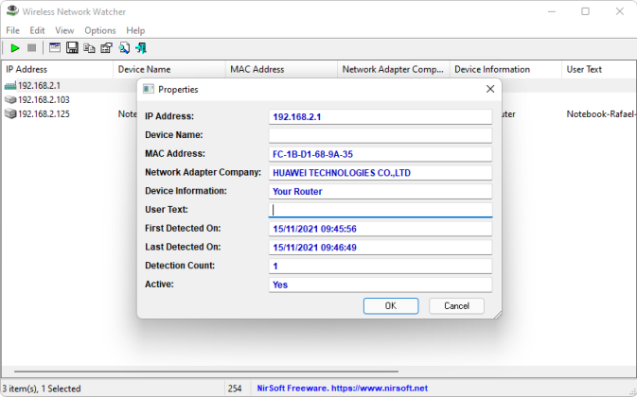The width and height of the screenshot is (637, 397).
Task: Sort by Network Adapter Company column header
Action: pyautogui.click(x=394, y=69)
